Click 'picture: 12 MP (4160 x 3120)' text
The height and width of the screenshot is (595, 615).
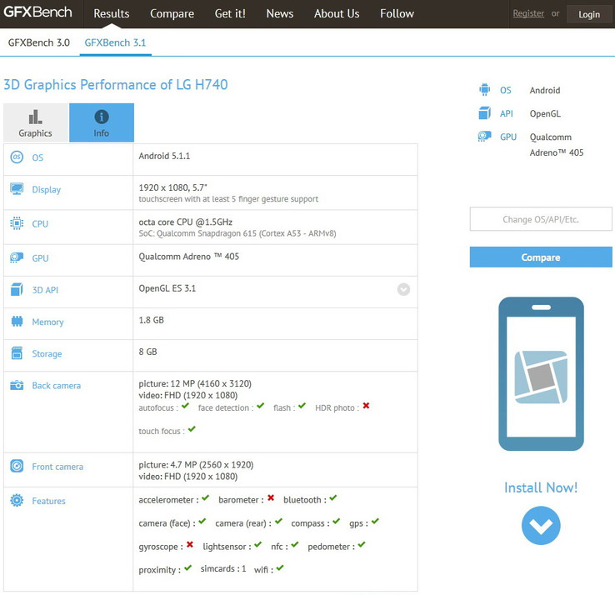click(195, 383)
